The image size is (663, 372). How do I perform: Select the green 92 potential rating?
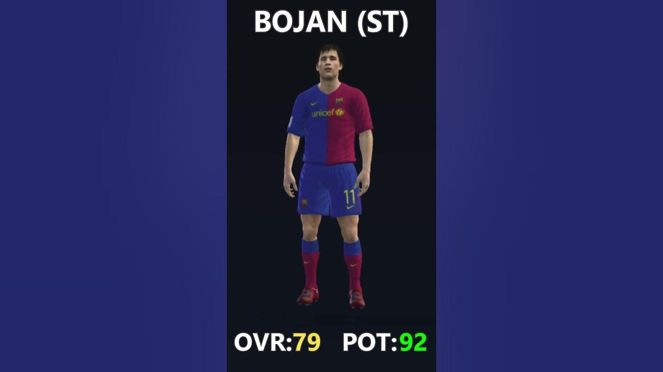tap(413, 342)
